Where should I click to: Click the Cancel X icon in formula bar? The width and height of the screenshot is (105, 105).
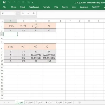tap(23, 13)
